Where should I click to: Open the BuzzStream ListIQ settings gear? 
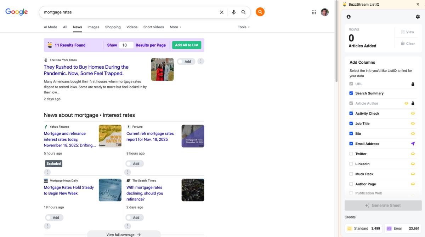(x=418, y=17)
